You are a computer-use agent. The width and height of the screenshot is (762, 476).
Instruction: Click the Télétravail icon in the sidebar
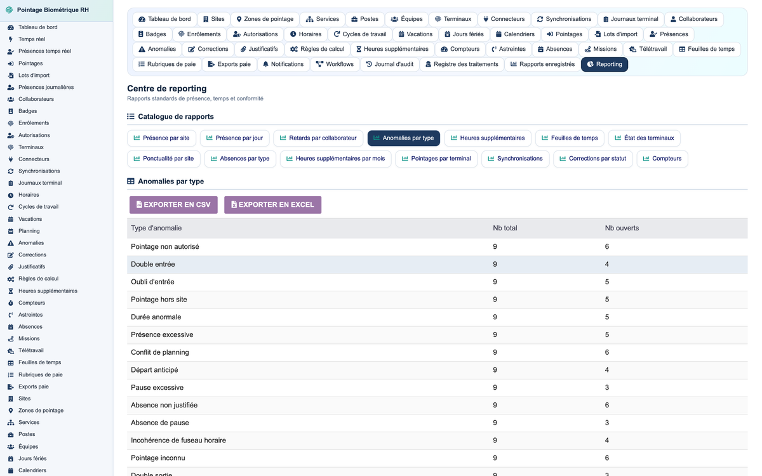[11, 351]
